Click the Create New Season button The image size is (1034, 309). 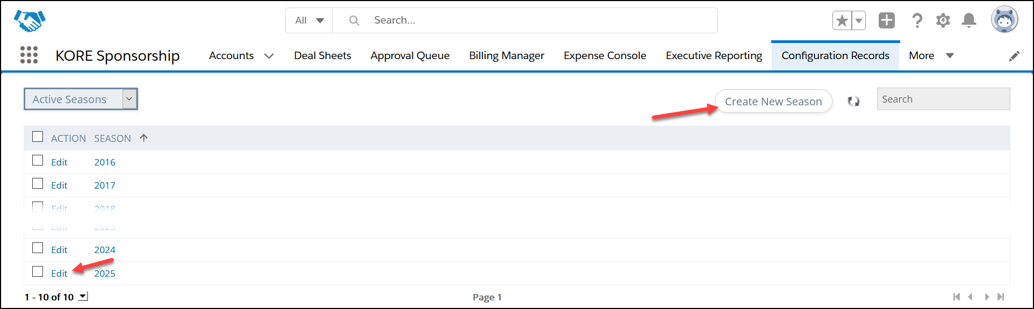[x=773, y=101]
